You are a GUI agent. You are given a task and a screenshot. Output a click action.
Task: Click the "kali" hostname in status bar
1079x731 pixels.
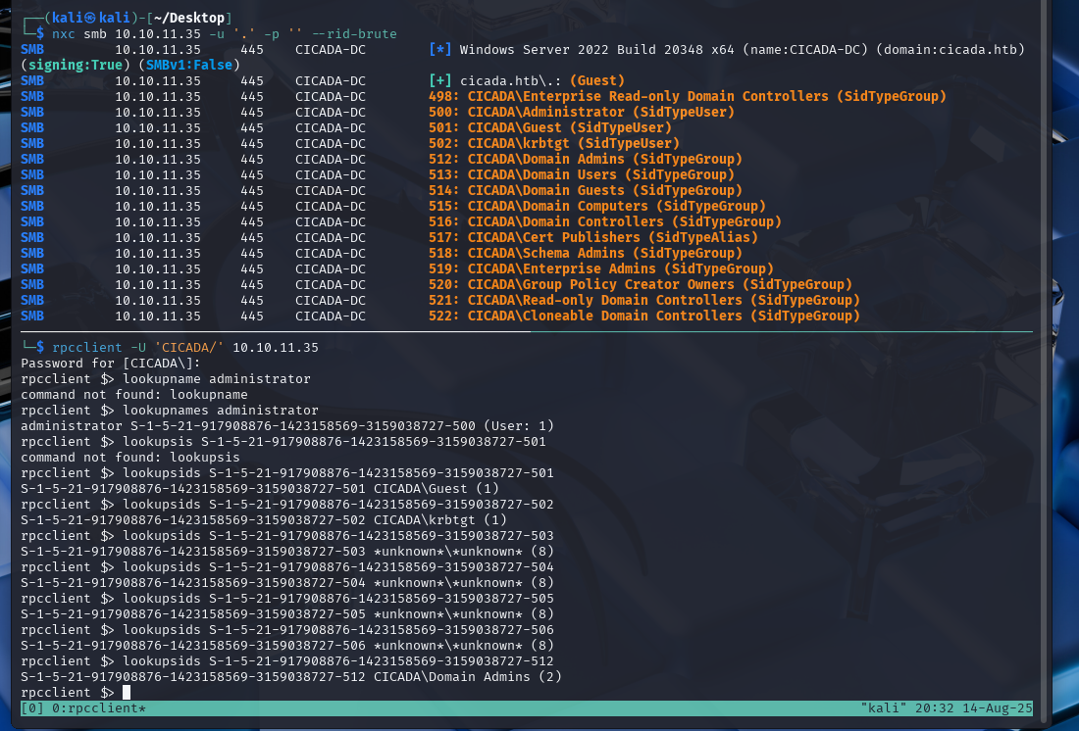coord(882,708)
